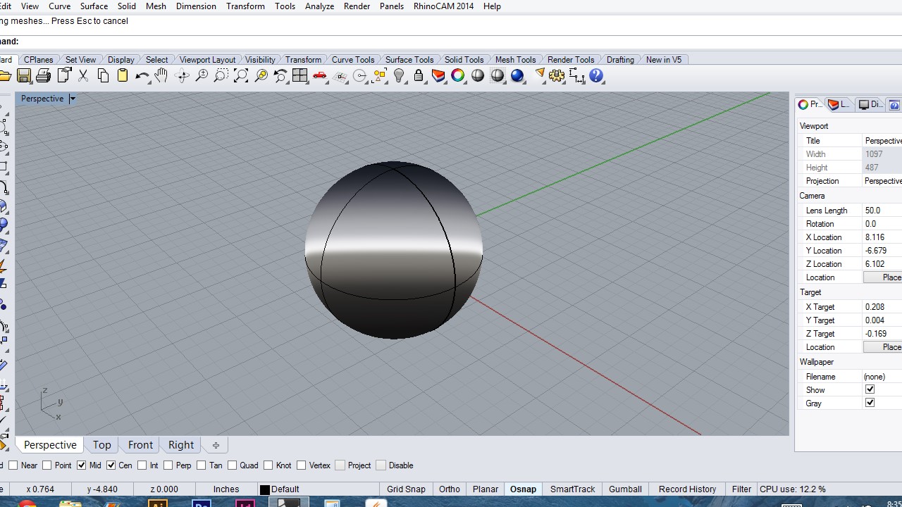The height and width of the screenshot is (507, 902).
Task: Add a new viewport tab with plus
Action: click(216, 445)
